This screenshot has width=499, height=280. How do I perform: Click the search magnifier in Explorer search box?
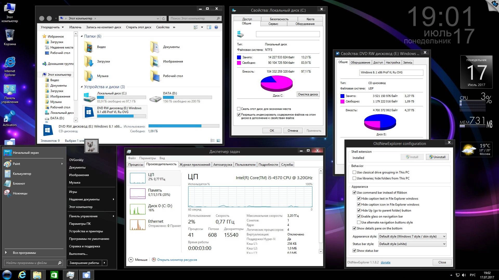218,18
